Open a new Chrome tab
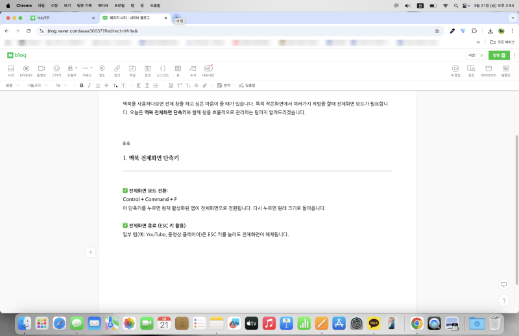The width and height of the screenshot is (519, 336). [176, 18]
